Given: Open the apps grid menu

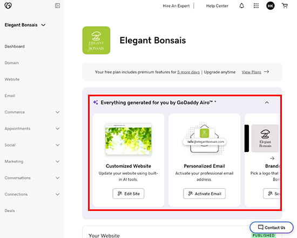Looking at the screenshot, I should tap(256, 6).
